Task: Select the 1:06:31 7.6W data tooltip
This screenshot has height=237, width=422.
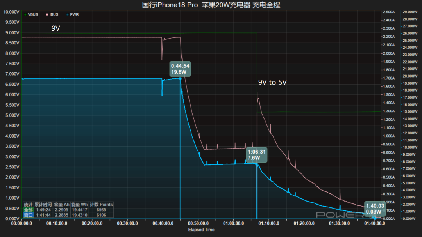Action: (x=257, y=155)
